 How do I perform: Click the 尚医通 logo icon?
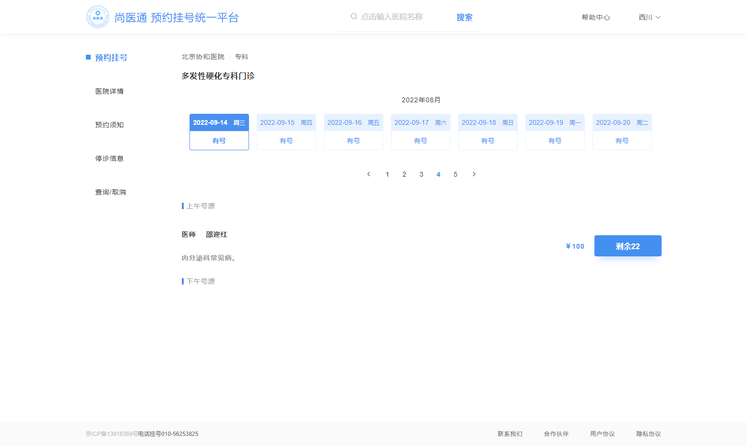point(98,17)
